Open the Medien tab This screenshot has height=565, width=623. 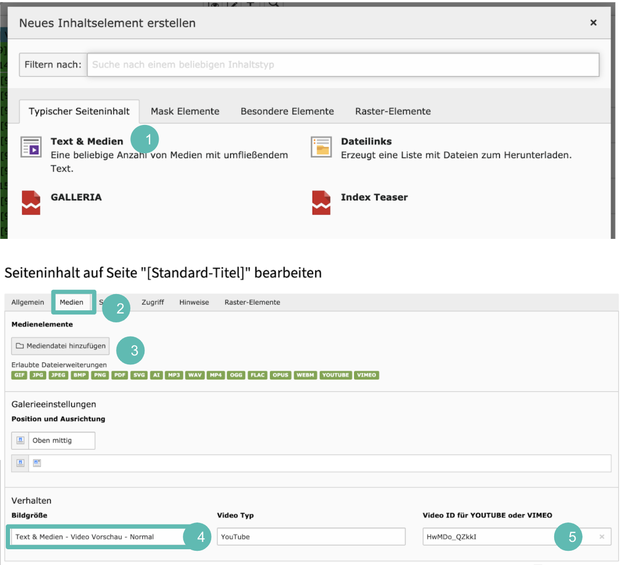click(x=71, y=302)
